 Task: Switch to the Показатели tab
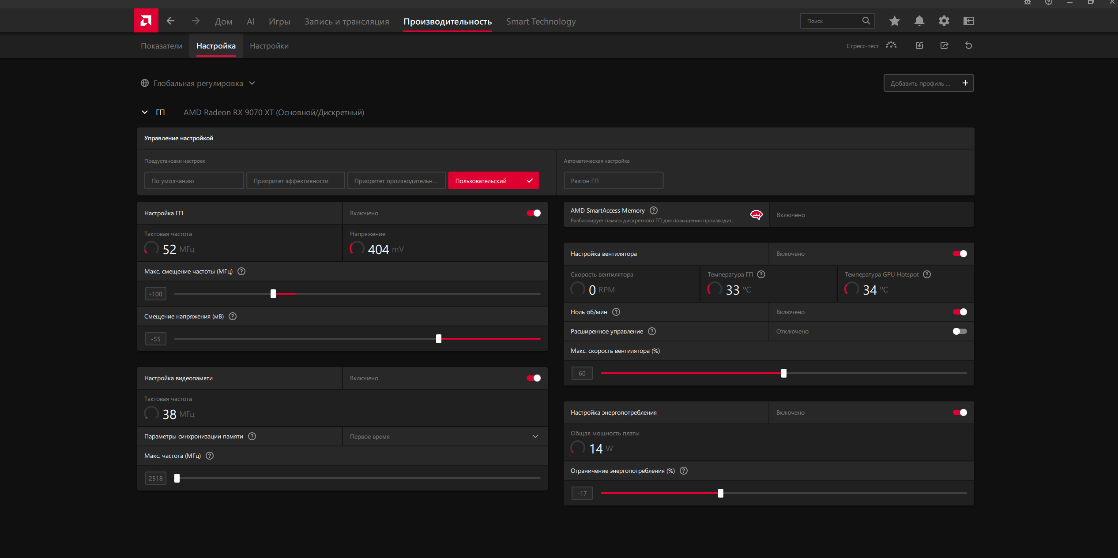point(162,46)
